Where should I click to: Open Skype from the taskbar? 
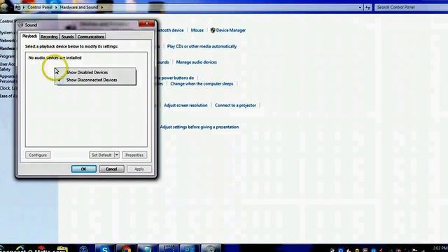[x=104, y=248]
